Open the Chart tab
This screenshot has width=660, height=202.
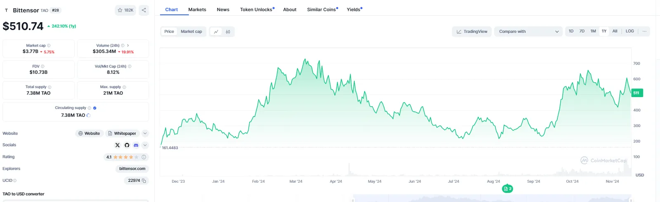pos(172,9)
